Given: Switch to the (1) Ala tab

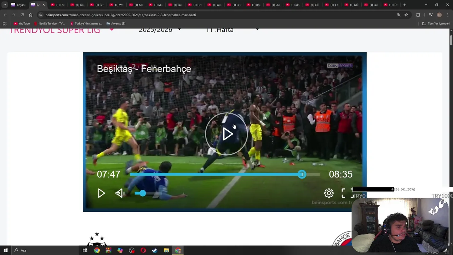Looking at the screenshot, I should click(x=214, y=5).
